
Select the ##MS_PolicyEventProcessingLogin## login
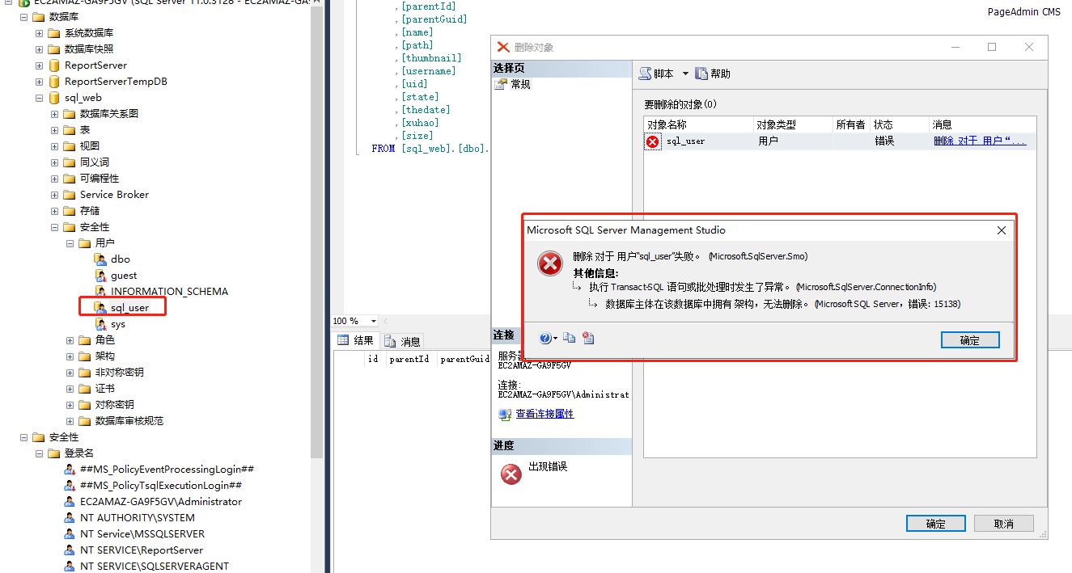(x=167, y=470)
